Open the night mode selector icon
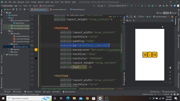Screen dimensions: 180x101 pyautogui.click(x=135, y=17)
